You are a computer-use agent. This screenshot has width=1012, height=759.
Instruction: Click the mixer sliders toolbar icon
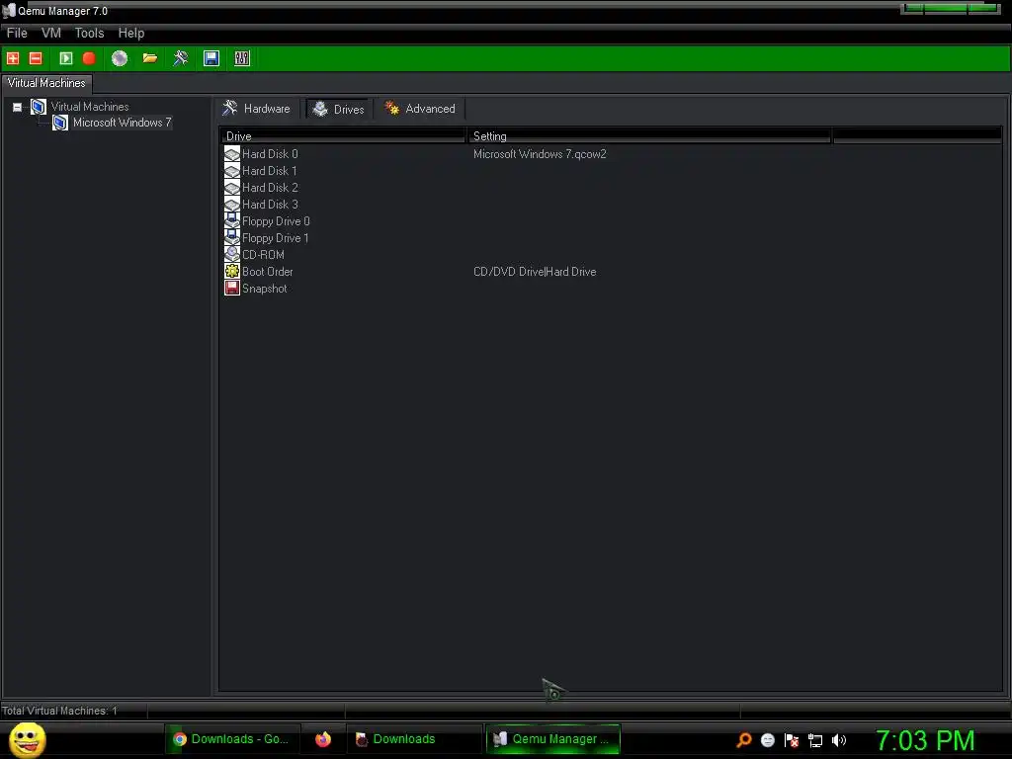pyautogui.click(x=242, y=58)
